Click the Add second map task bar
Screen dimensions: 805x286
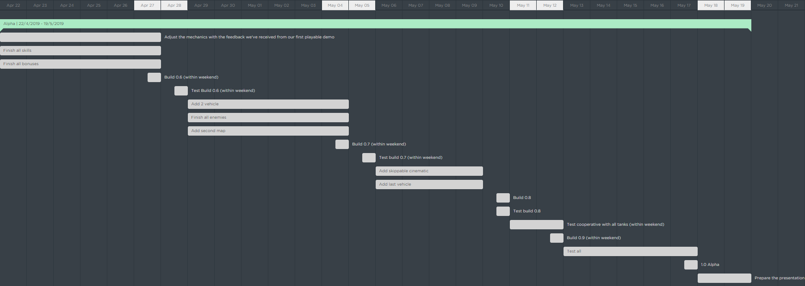coord(268,131)
